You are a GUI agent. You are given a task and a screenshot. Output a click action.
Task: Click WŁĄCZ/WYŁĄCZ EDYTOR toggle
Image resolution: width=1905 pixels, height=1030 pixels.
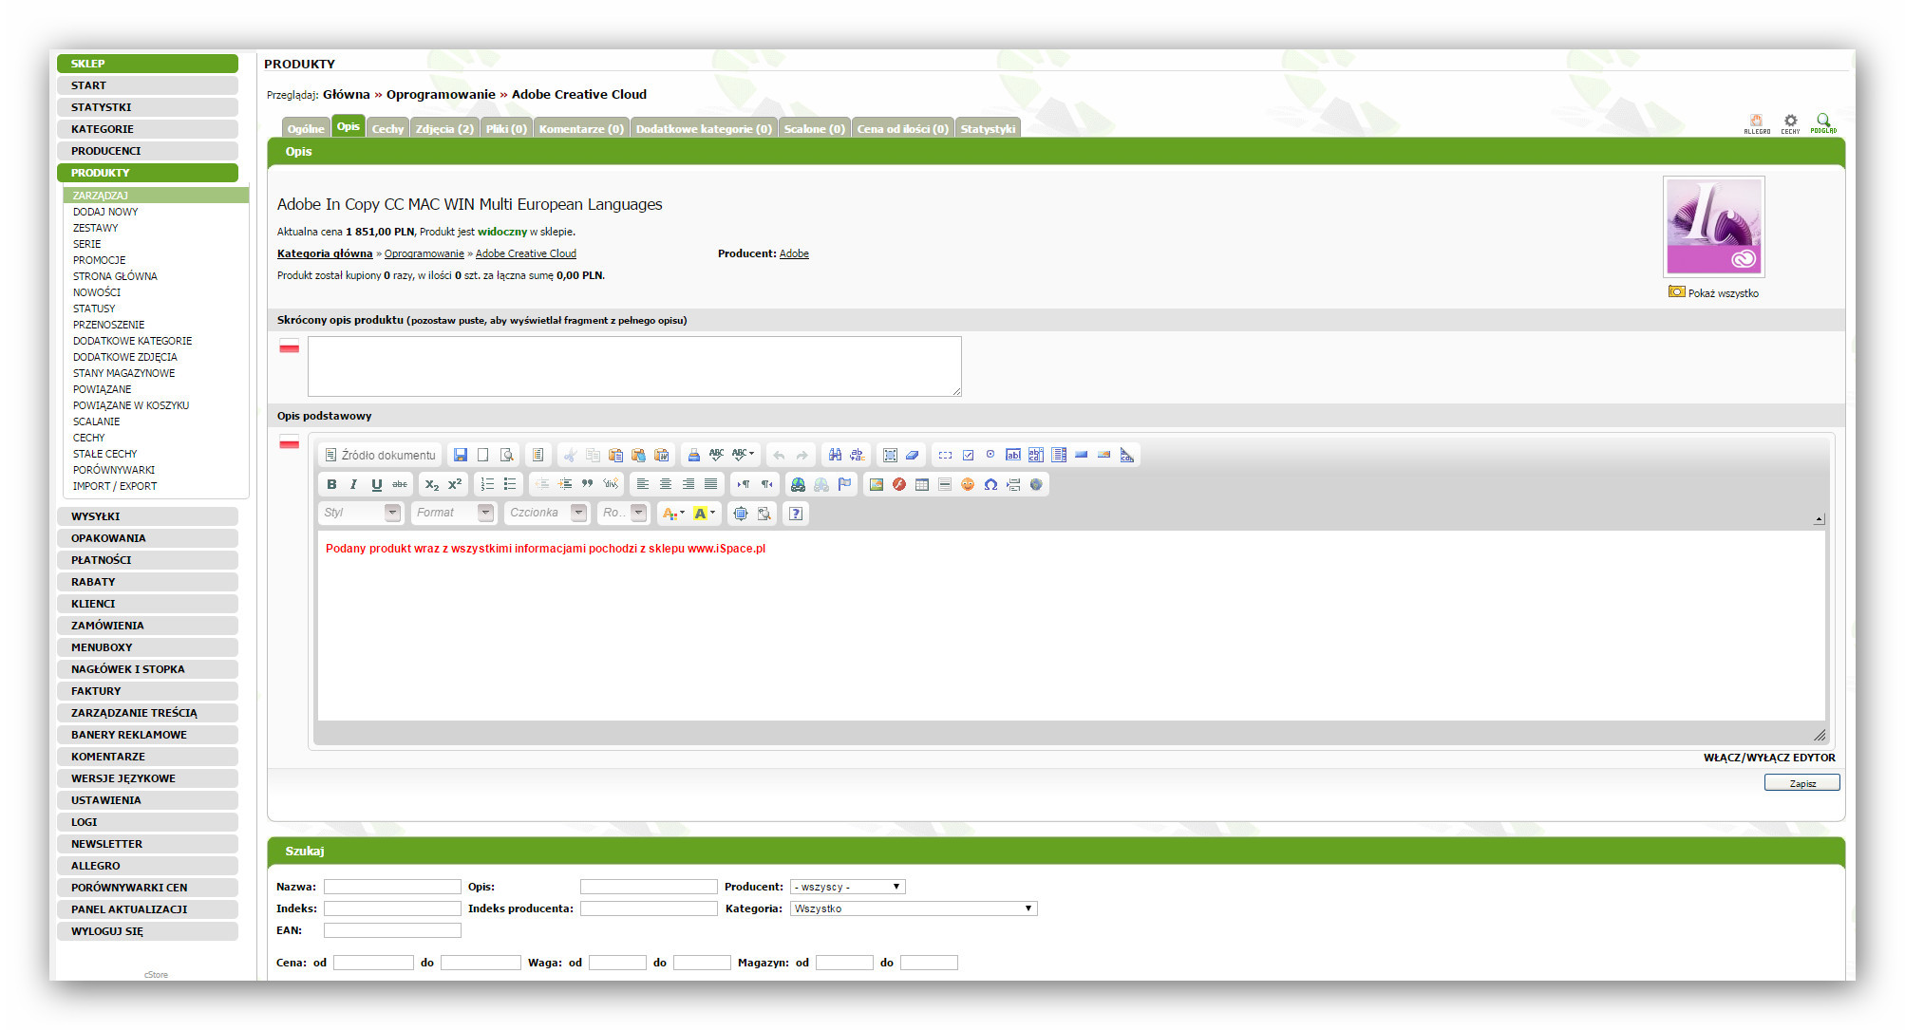1769,758
